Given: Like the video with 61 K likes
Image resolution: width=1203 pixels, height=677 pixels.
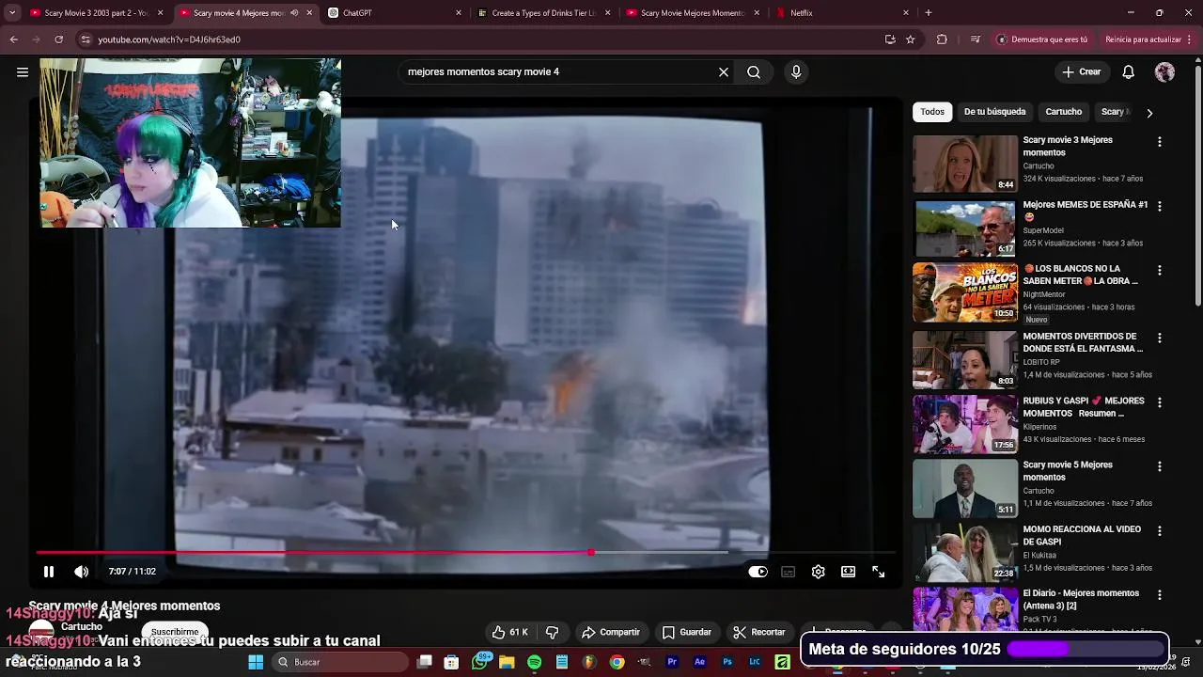Looking at the screenshot, I should coord(509,632).
